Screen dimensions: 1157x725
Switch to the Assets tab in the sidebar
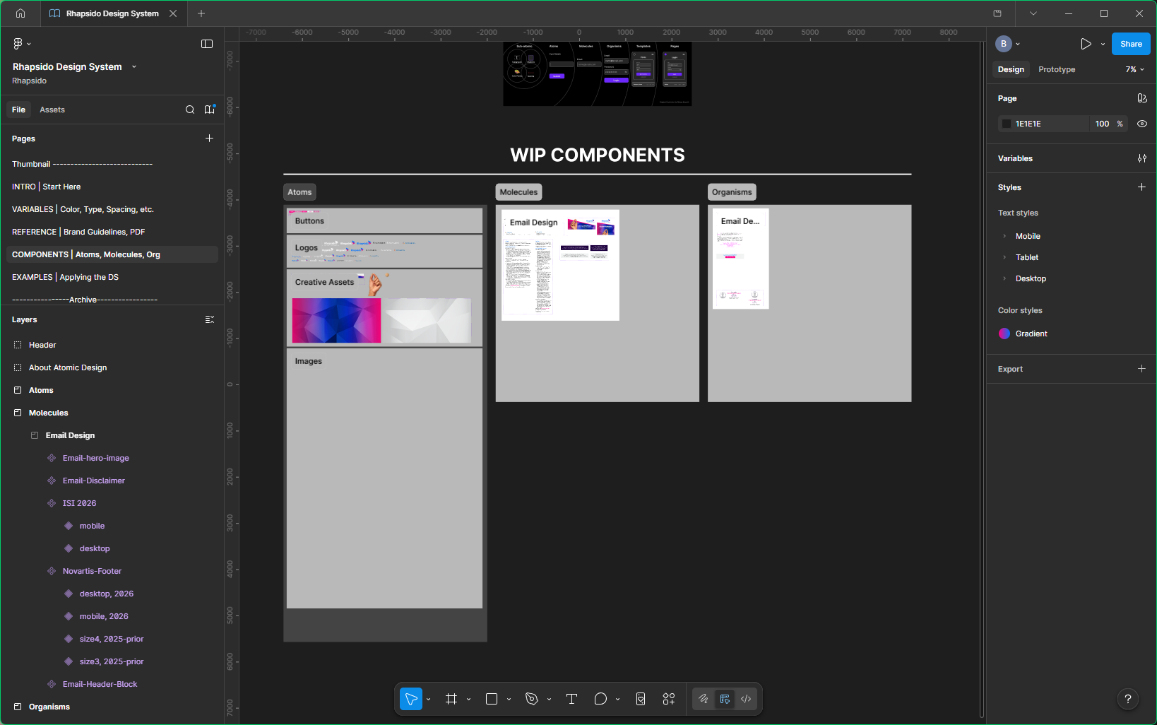[52, 110]
